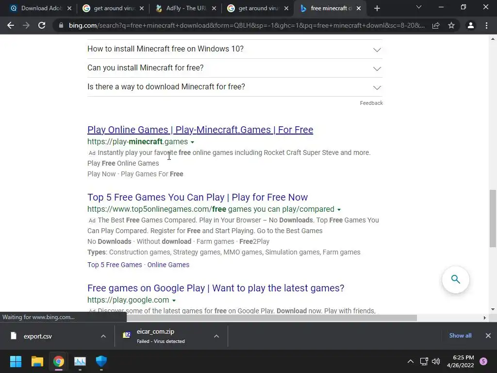Screen dimensions: 497x373
Task: Open the notification badge showing 5
Action: [x=483, y=361]
